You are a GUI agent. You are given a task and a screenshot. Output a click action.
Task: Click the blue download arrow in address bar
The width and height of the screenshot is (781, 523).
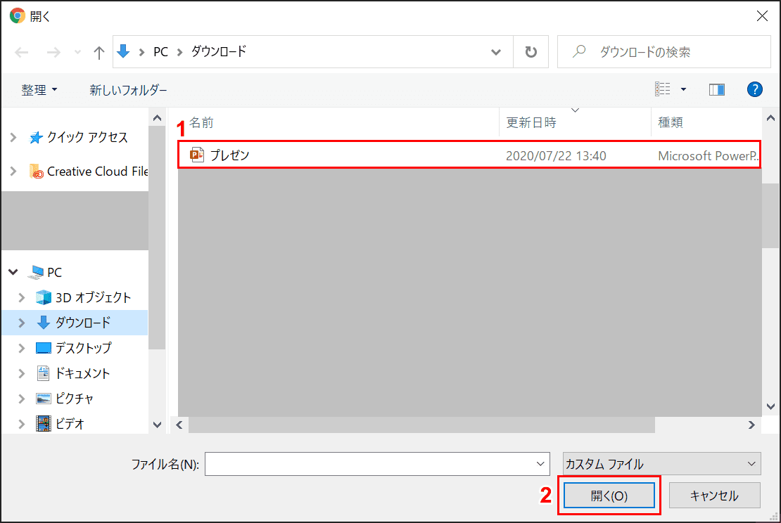pos(123,51)
